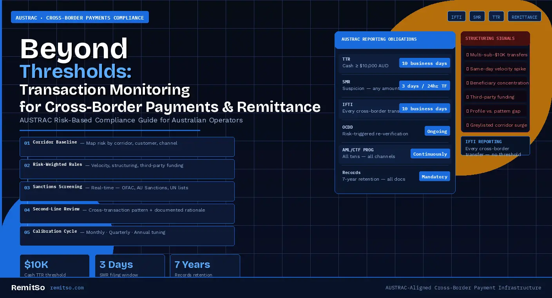Select the 3 Days SMR filing card
The image size is (552, 298).
click(130, 266)
